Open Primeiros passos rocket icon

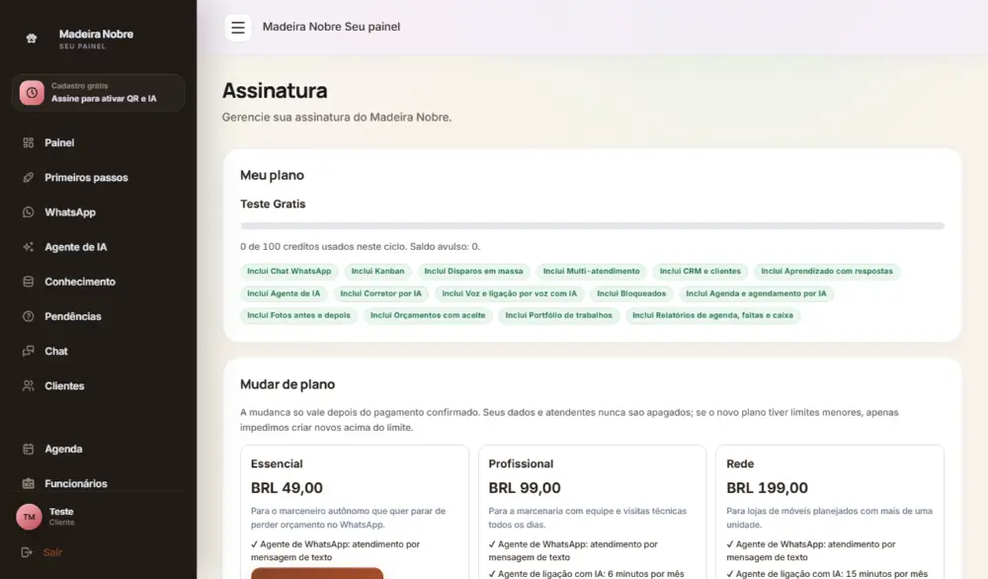tap(29, 178)
